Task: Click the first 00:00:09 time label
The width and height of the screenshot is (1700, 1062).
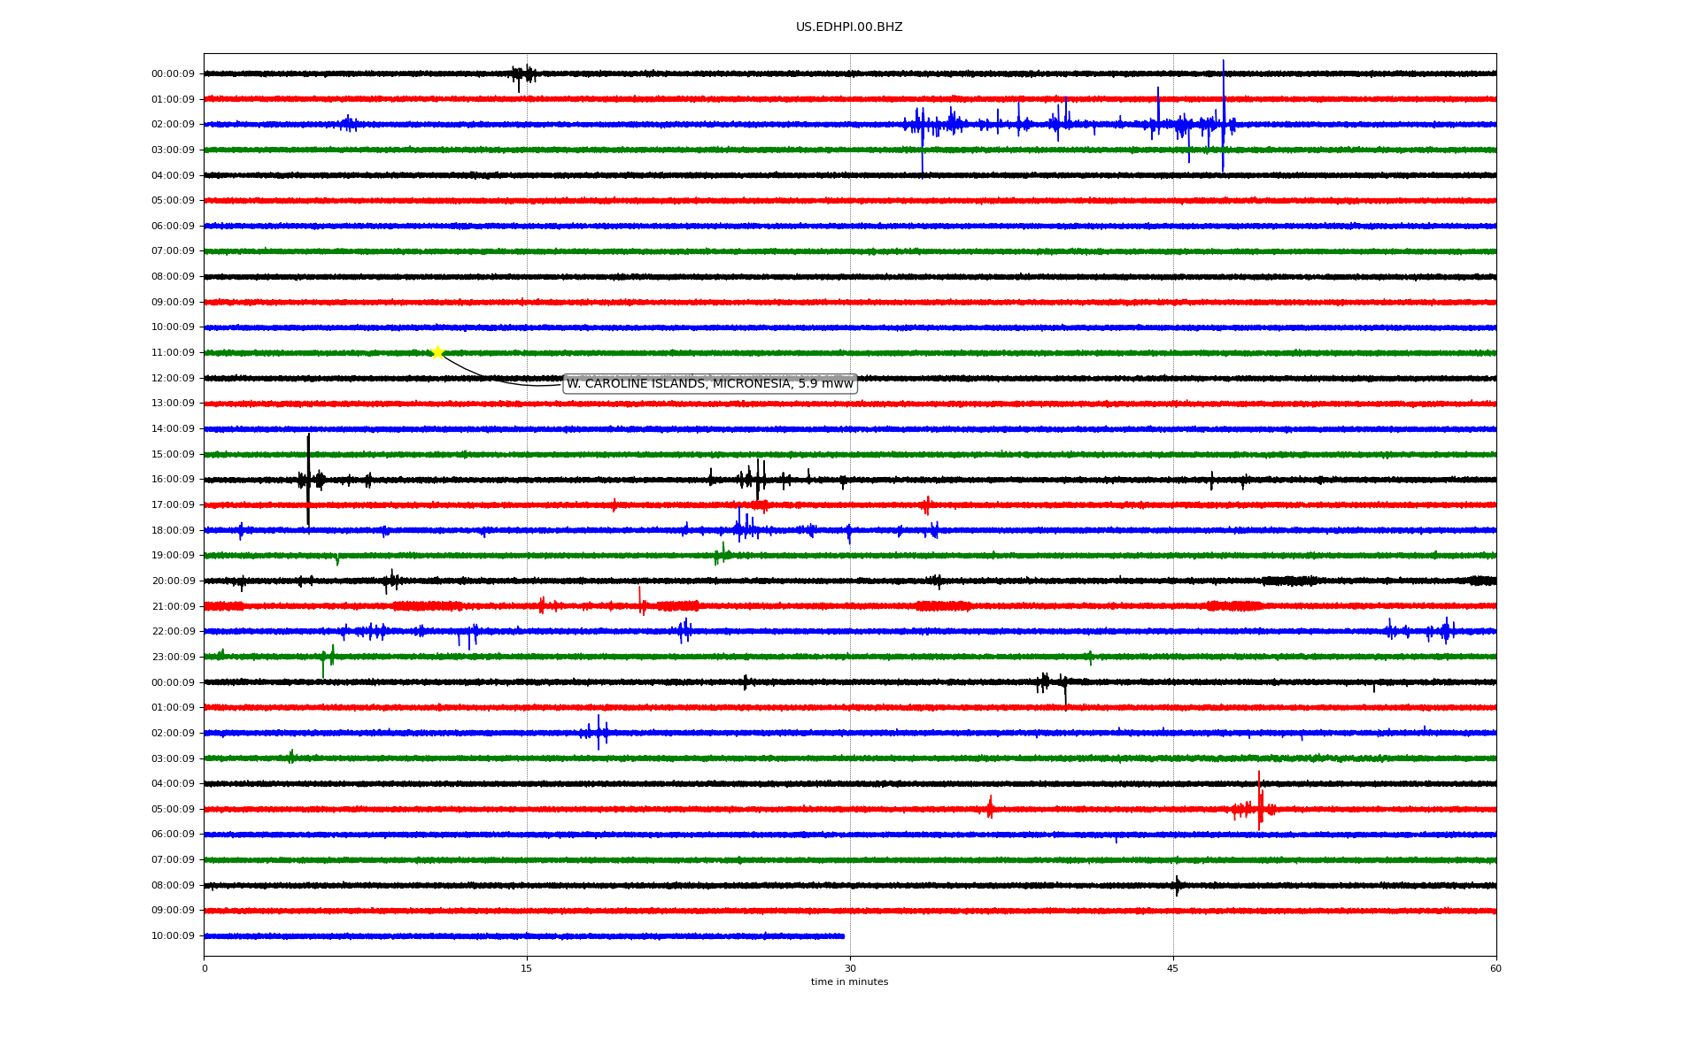Action: tap(173, 74)
